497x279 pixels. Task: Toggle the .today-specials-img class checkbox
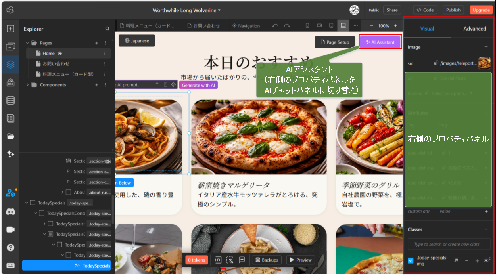(411, 261)
